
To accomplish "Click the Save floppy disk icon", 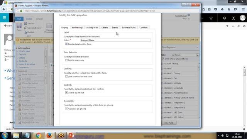I will coord(19,26).
